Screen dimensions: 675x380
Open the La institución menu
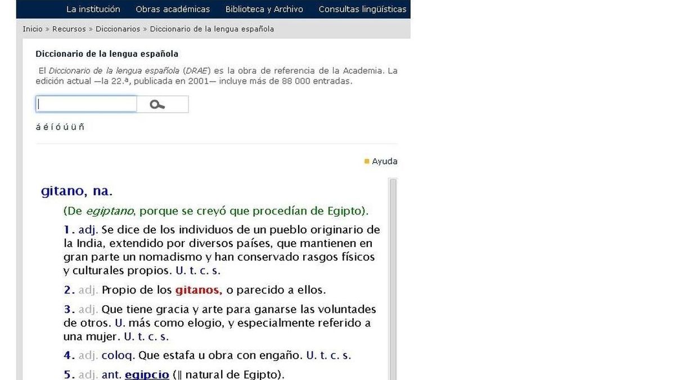(x=93, y=9)
